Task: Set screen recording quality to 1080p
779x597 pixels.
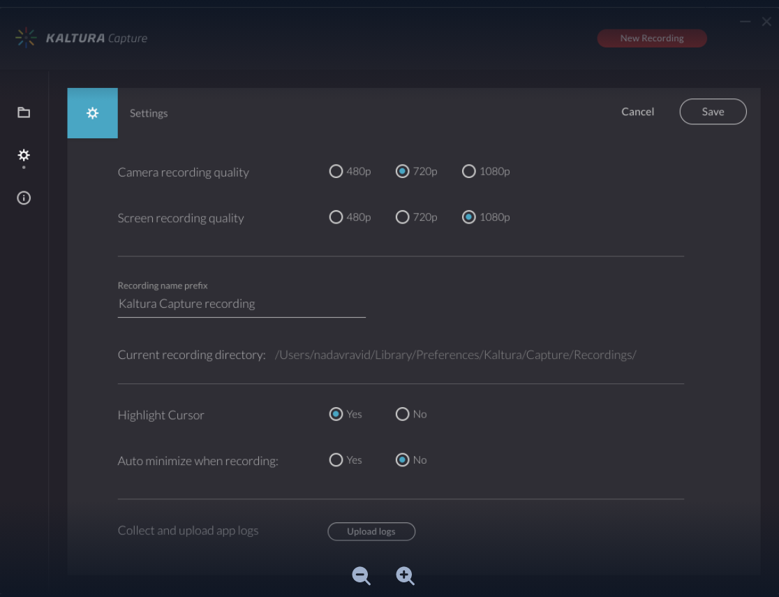Action: 469,217
